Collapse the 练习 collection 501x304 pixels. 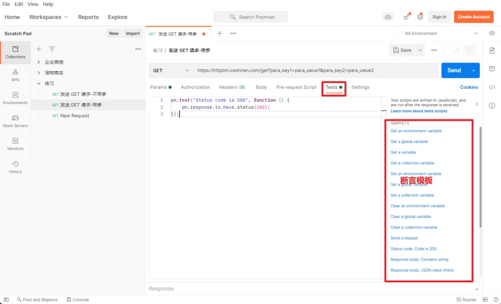click(x=39, y=84)
